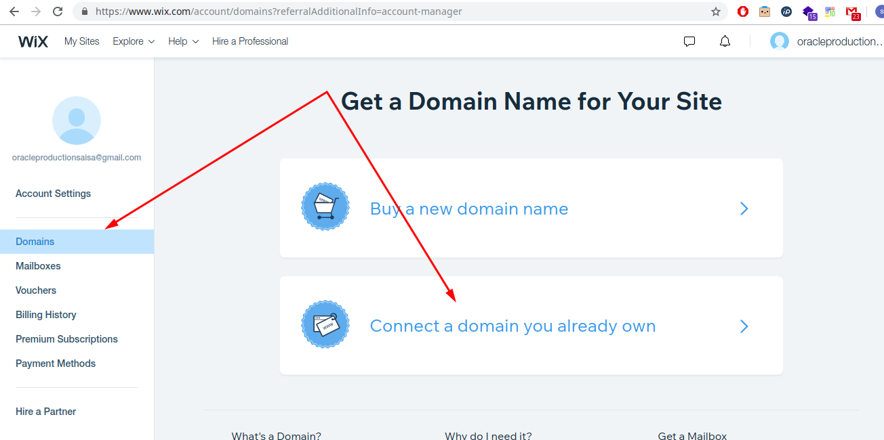884x440 pixels.
Task: Reload the page with the refresh icon
Action: (x=58, y=12)
